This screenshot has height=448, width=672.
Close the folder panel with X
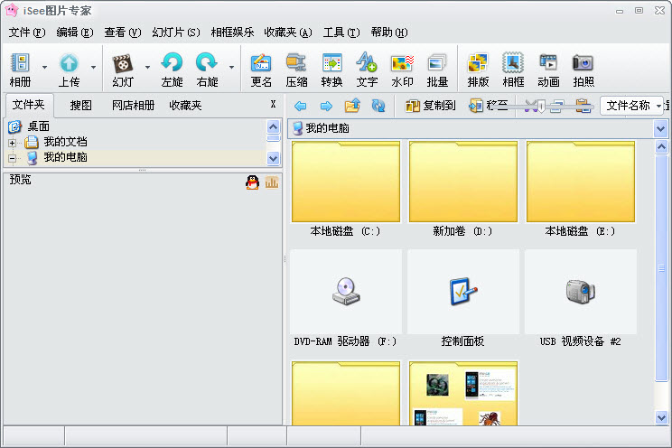click(x=273, y=104)
